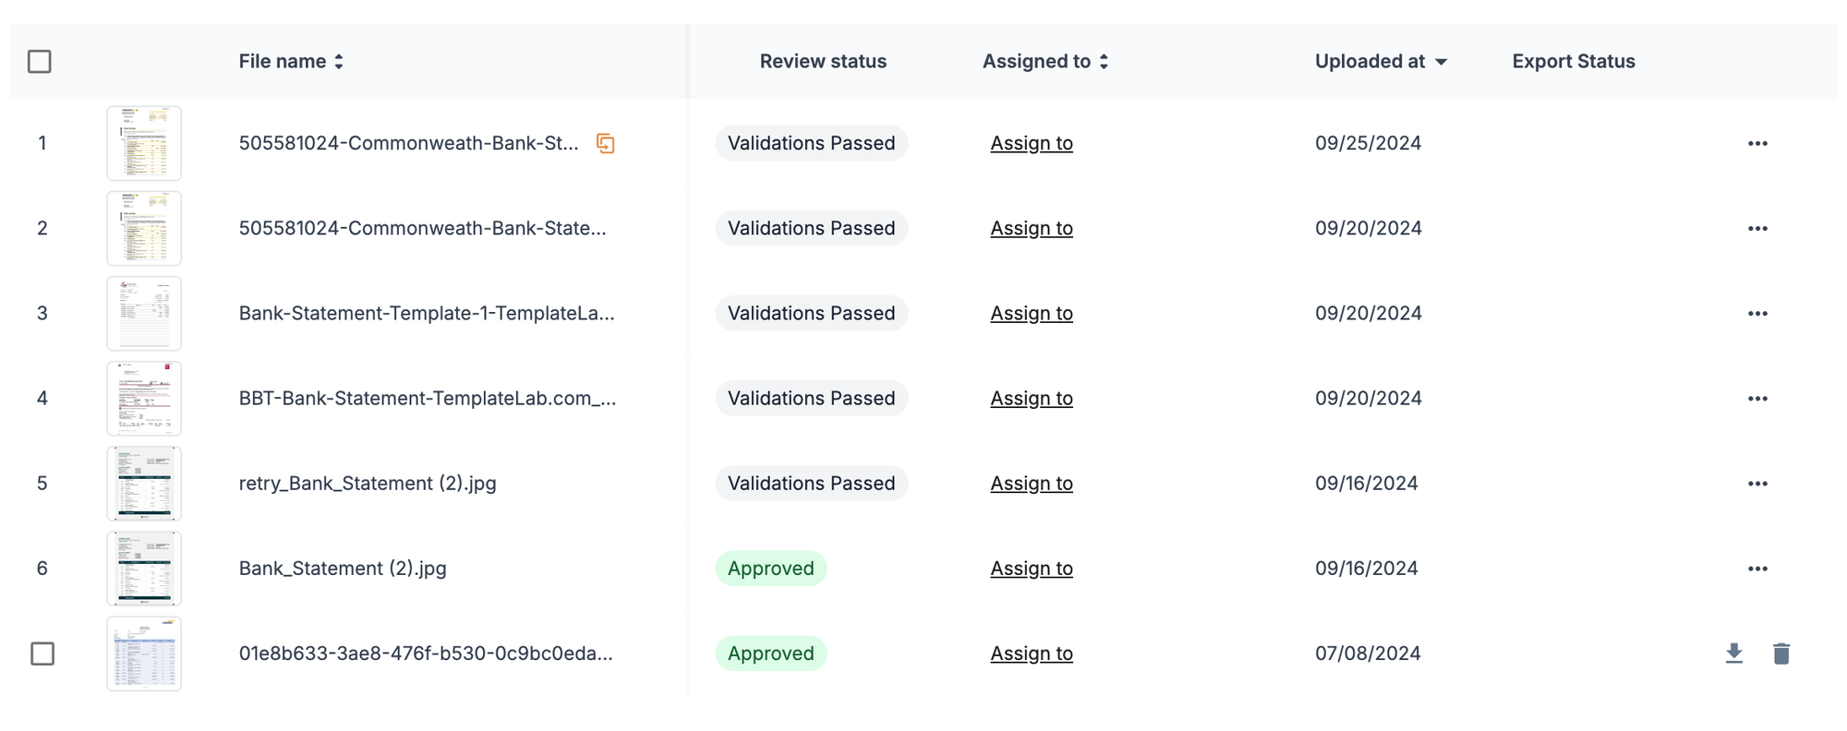
Task: Check the select-all checkbox in the header
Action: [x=39, y=61]
